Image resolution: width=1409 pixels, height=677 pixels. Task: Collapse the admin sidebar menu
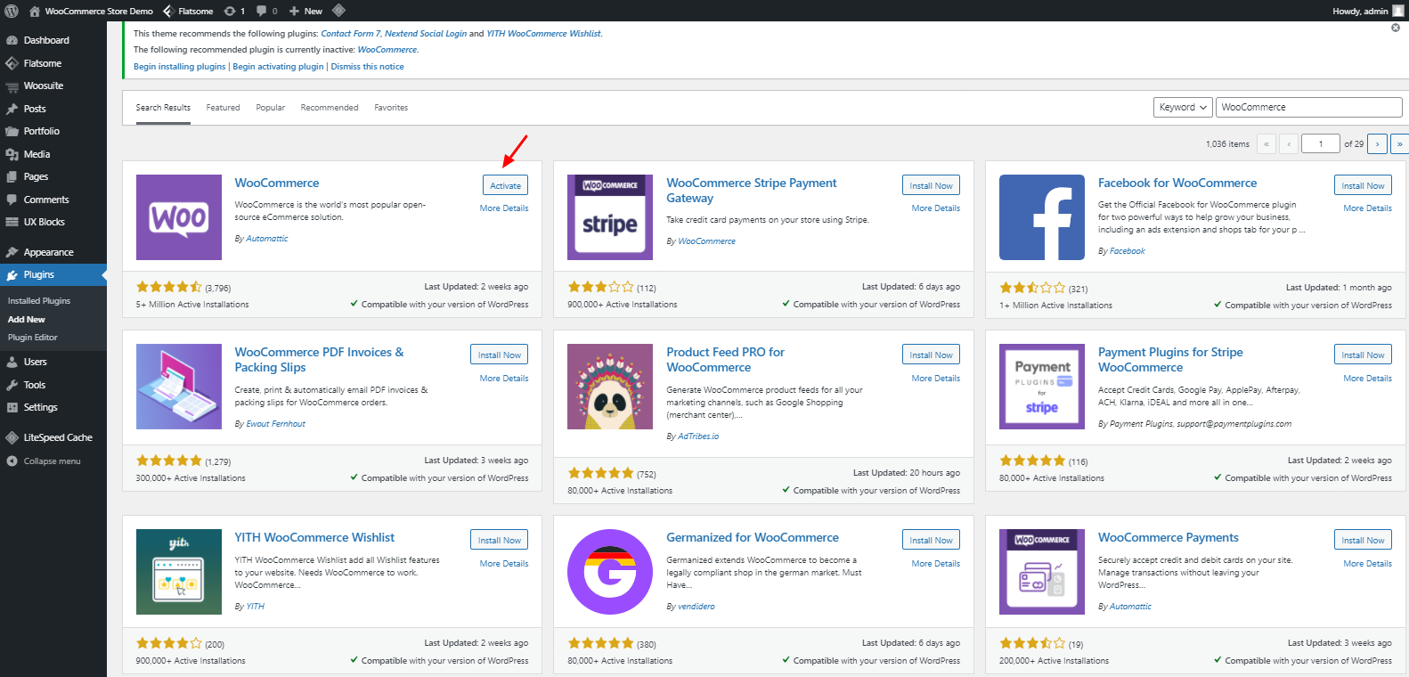pos(52,461)
